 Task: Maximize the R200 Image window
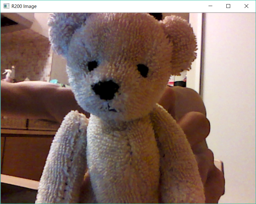tap(228, 6)
